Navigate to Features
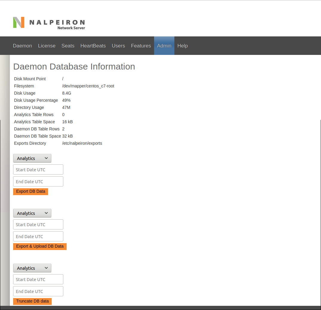 [141, 46]
